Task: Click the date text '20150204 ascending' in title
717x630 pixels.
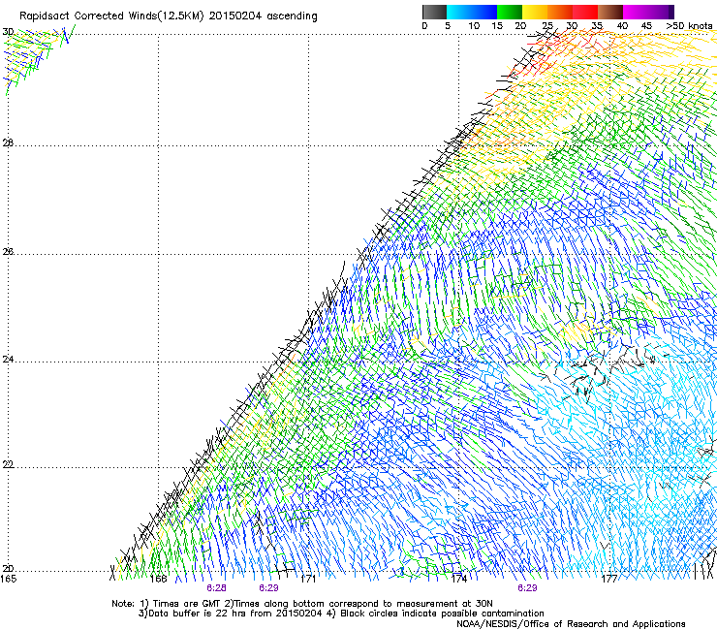Action: pos(263,16)
